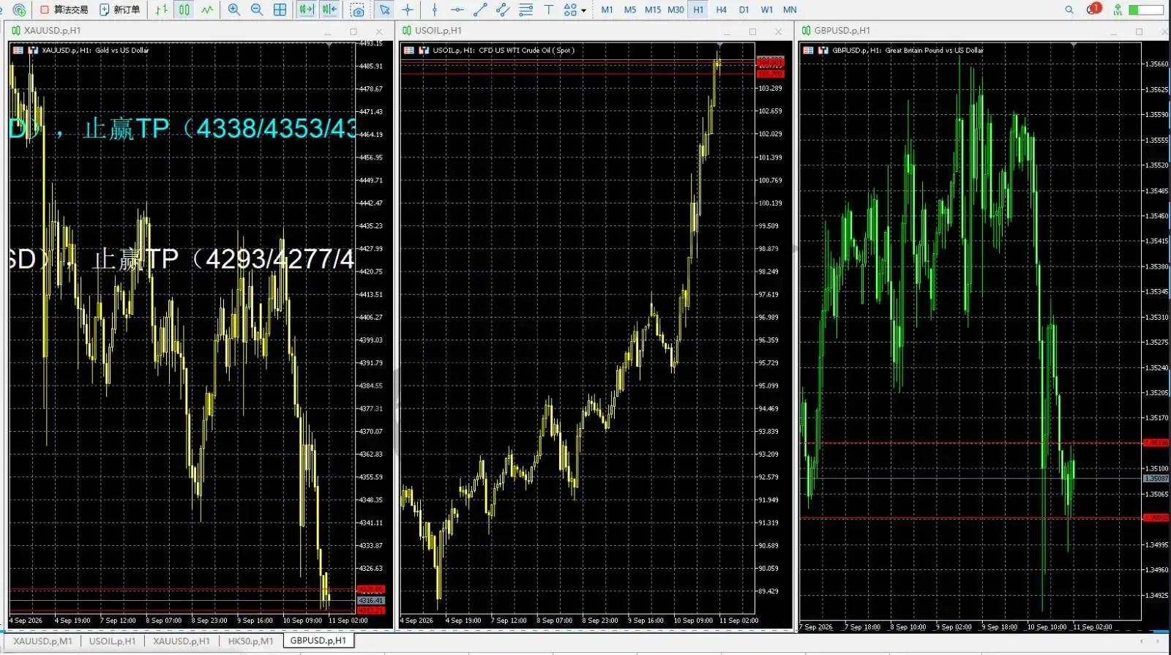Switch to the D1 timeframe
The height and width of the screenshot is (655, 1171).
point(744,10)
